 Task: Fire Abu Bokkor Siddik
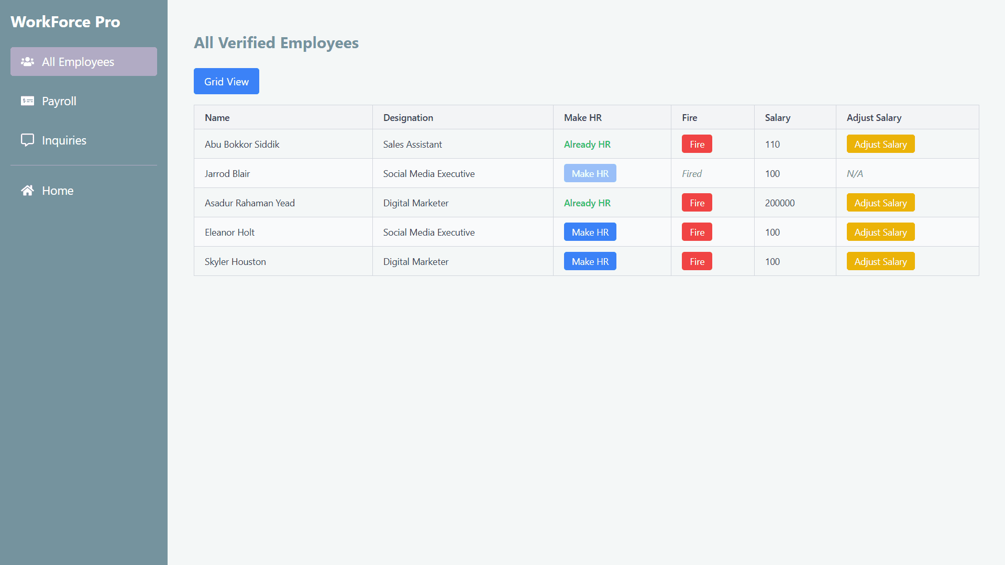click(x=696, y=143)
